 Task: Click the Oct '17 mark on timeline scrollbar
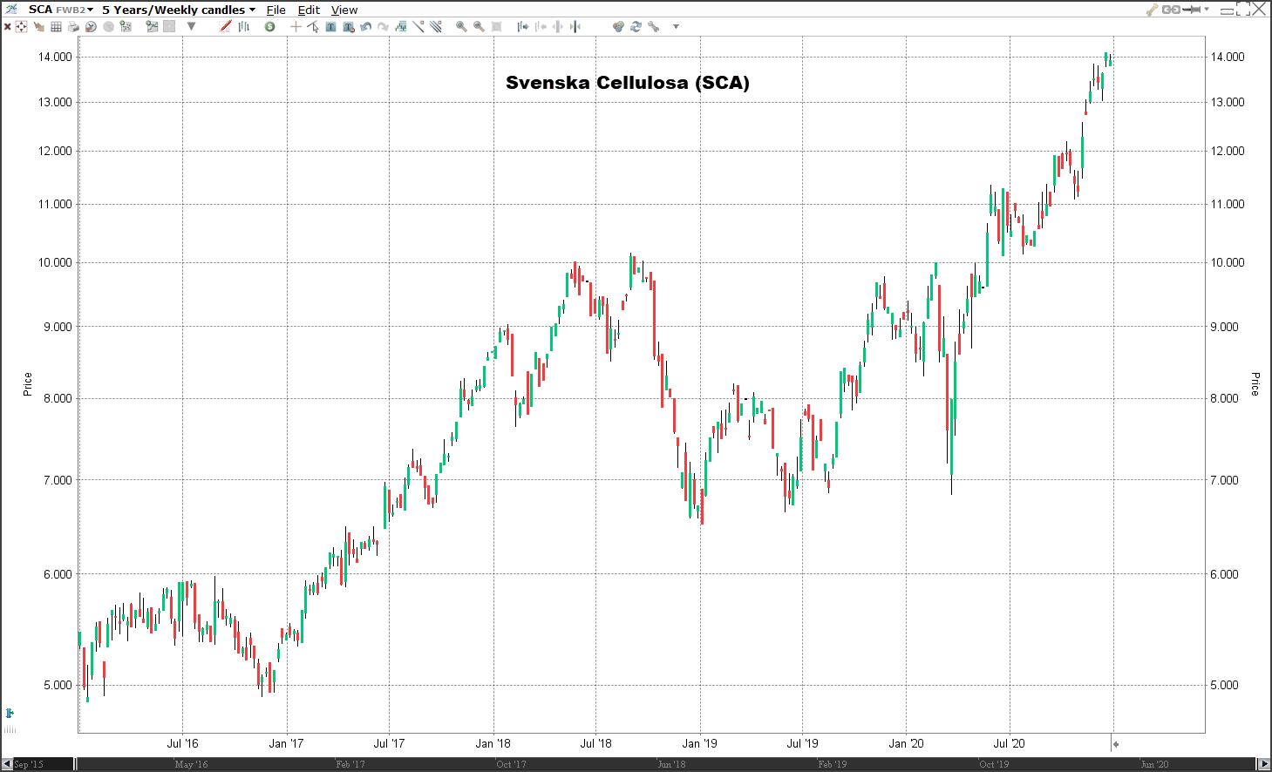click(511, 764)
